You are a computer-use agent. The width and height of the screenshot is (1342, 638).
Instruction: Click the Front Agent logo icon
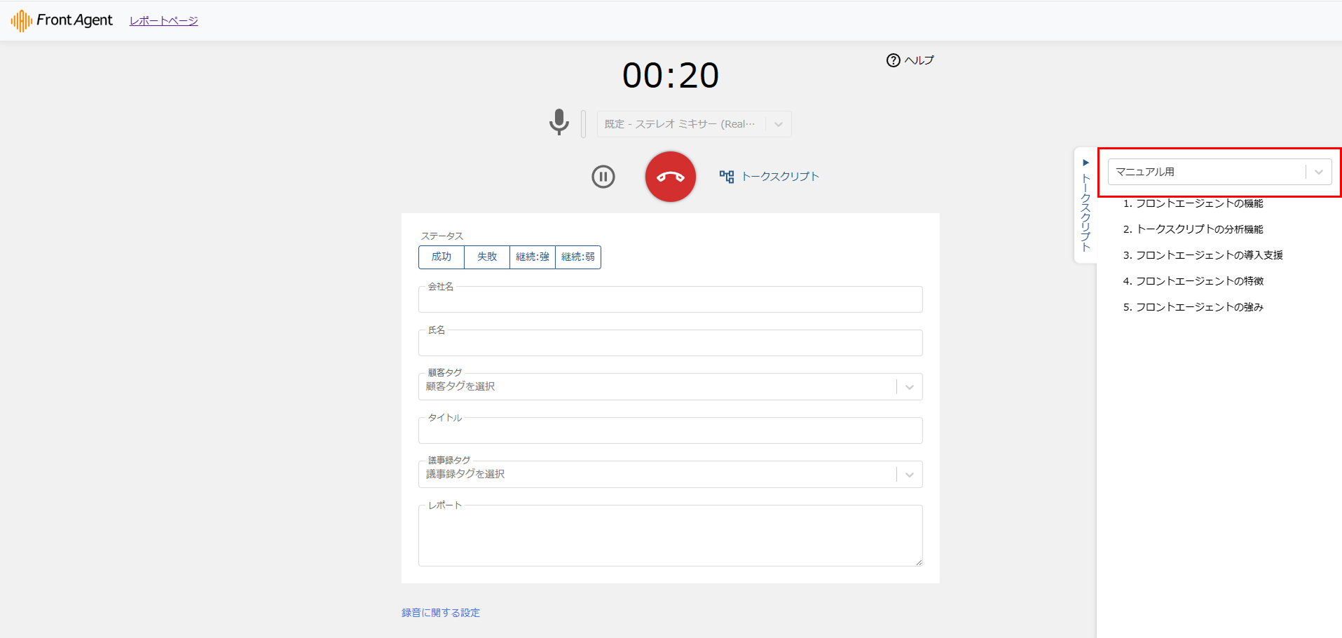tap(21, 20)
